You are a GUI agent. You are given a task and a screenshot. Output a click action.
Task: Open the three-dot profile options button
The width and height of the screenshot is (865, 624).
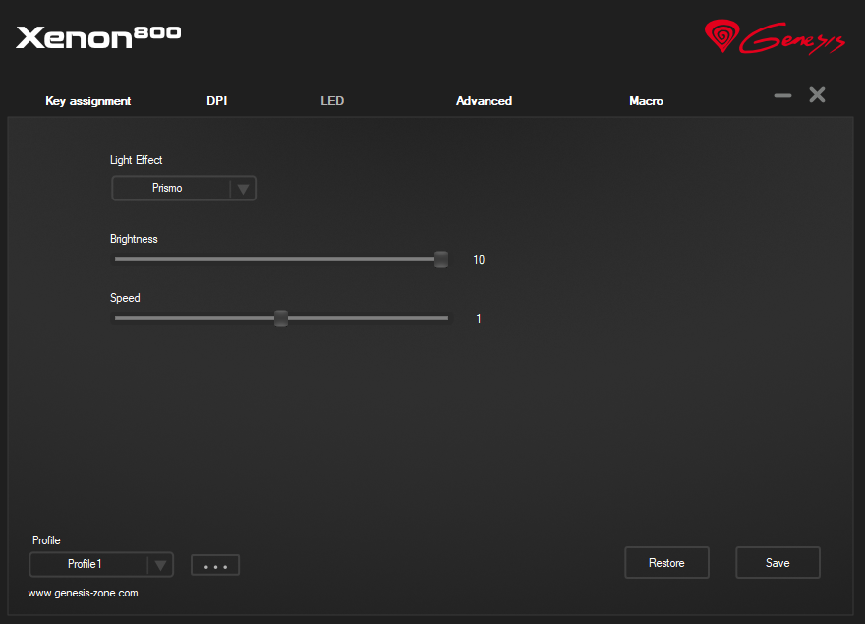(x=215, y=566)
